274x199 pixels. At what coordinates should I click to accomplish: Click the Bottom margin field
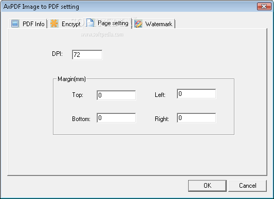(116, 118)
